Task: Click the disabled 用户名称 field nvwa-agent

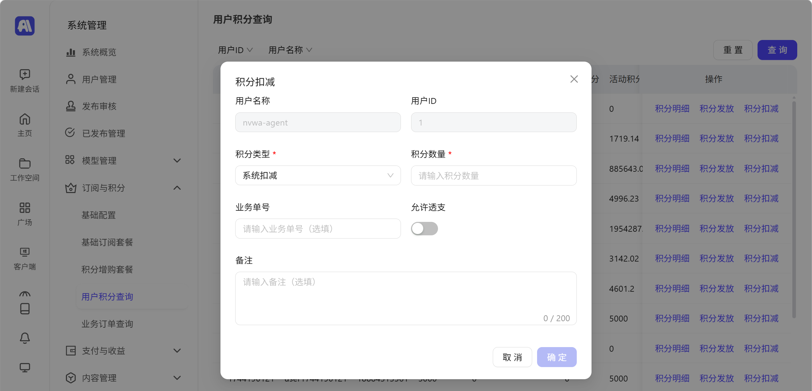Action: point(318,122)
